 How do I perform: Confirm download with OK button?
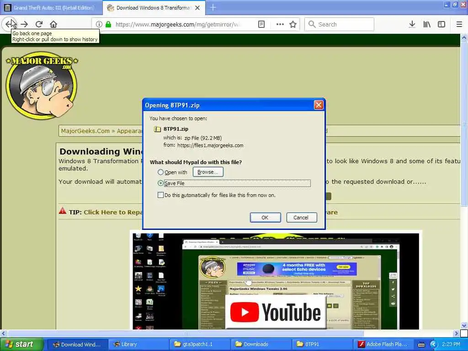coord(265,217)
